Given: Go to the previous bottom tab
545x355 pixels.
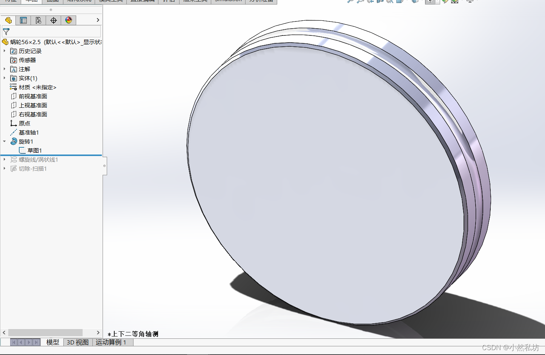Looking at the screenshot, I should 21,342.
